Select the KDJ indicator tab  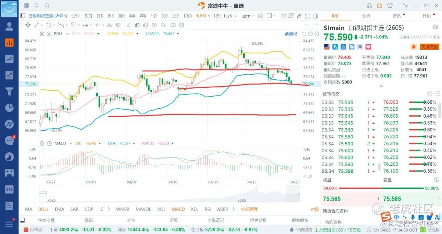point(195,209)
